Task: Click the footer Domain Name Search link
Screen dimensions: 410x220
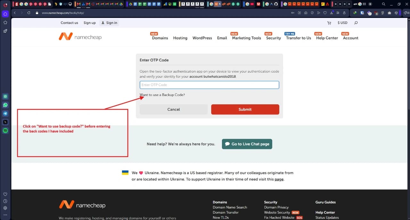Action: 230,207
